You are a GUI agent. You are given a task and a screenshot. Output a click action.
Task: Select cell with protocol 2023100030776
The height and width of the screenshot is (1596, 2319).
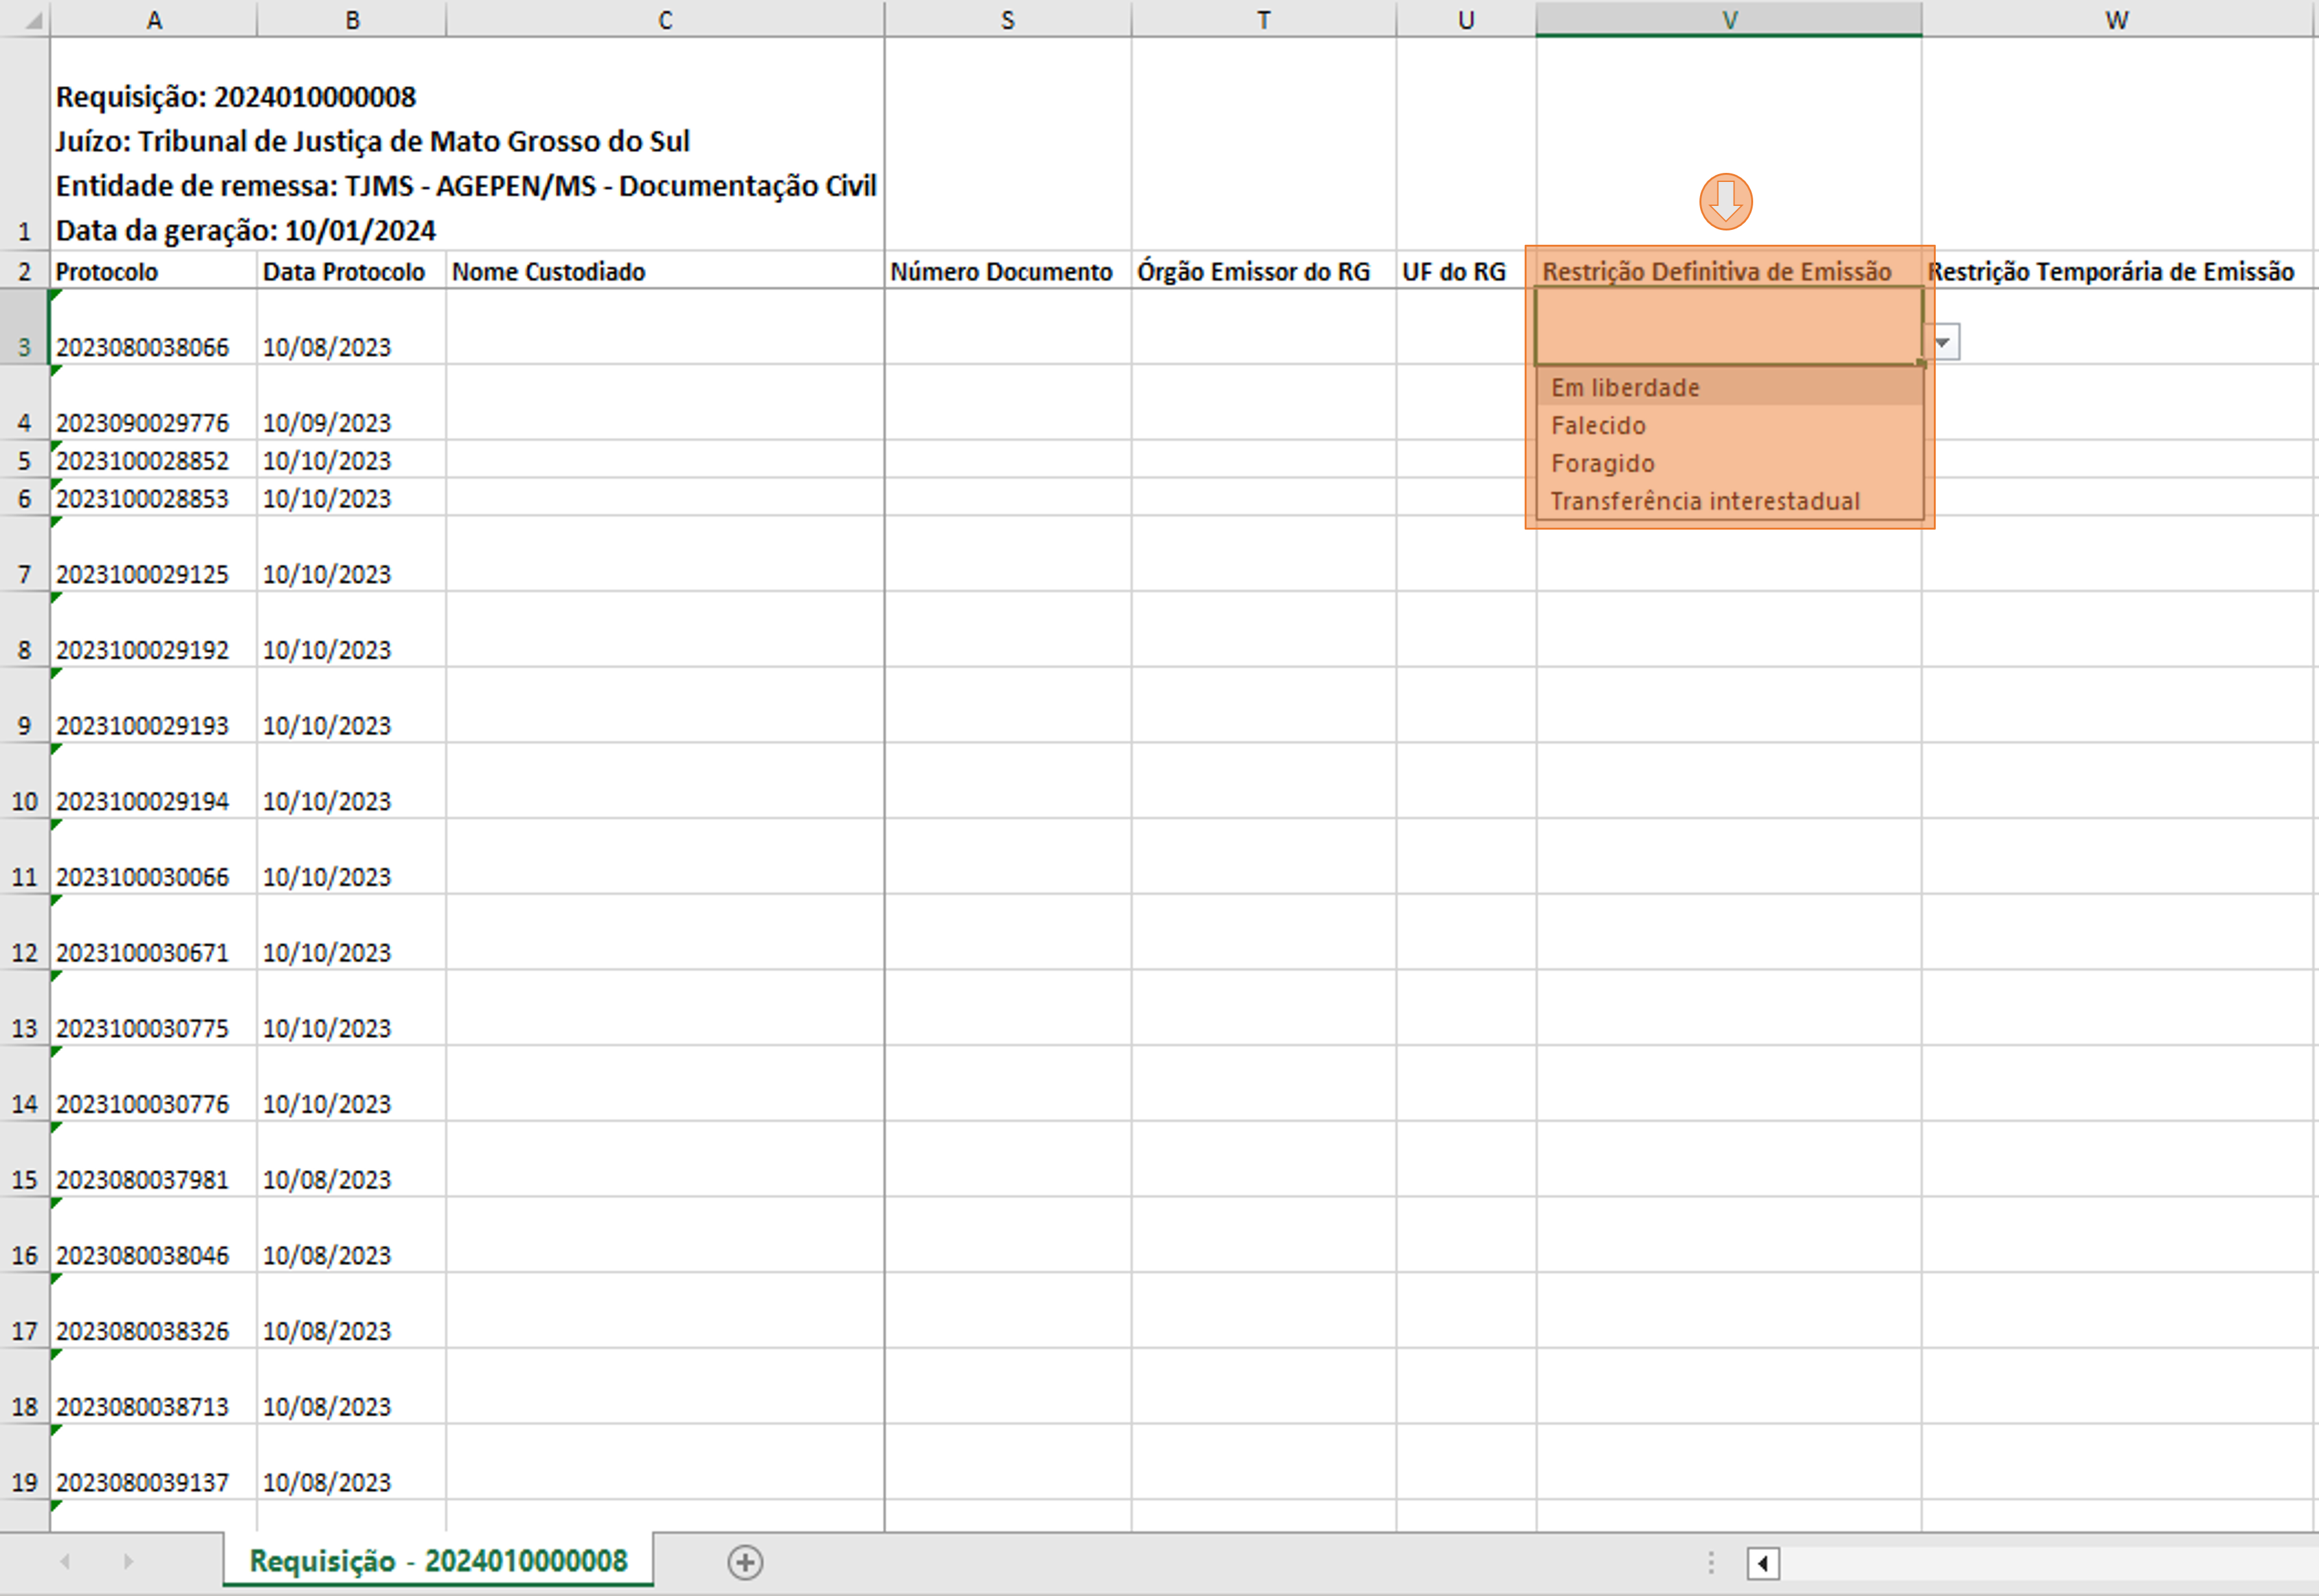153,1084
